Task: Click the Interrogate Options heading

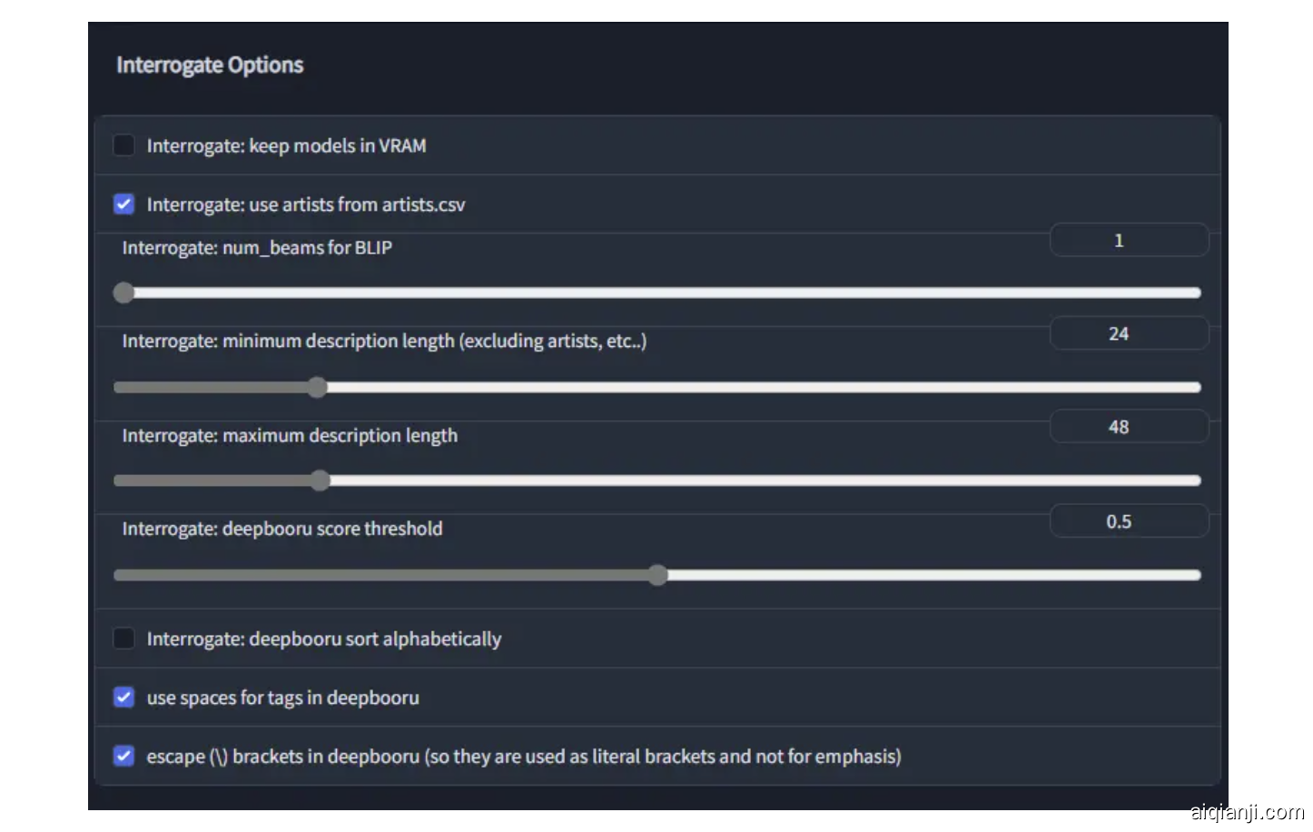Action: click(210, 65)
